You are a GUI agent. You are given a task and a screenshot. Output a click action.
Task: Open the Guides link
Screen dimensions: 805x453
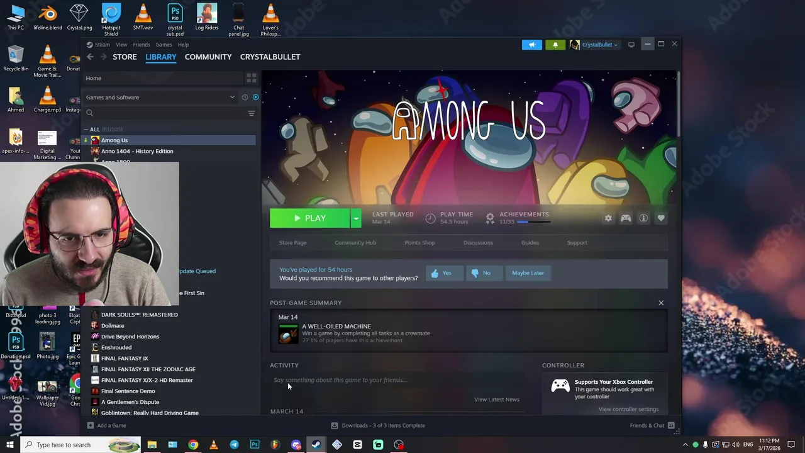[x=530, y=243]
